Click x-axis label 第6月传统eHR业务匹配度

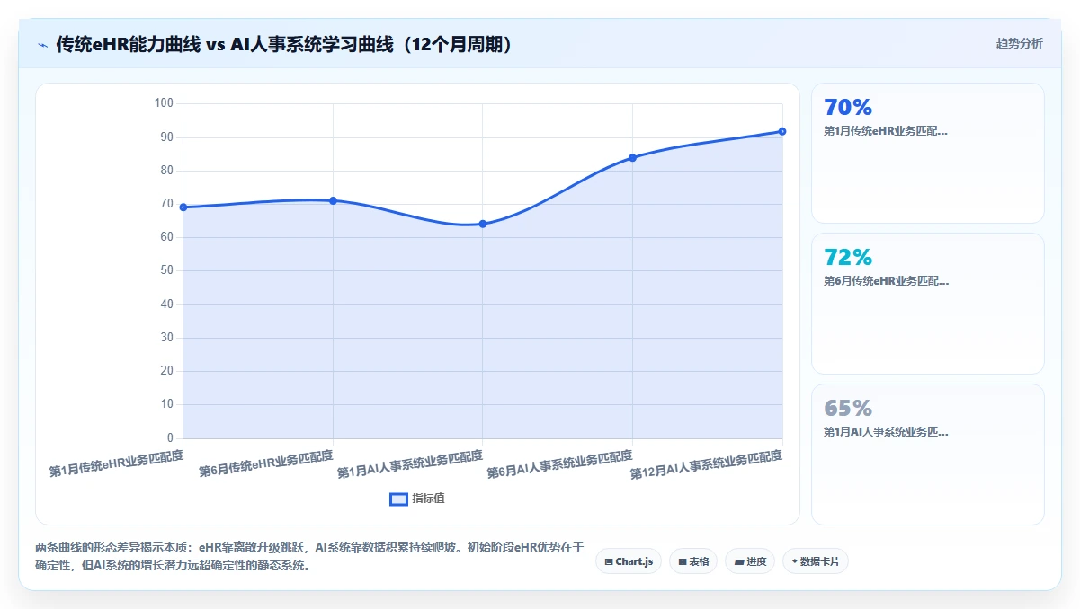click(x=265, y=463)
